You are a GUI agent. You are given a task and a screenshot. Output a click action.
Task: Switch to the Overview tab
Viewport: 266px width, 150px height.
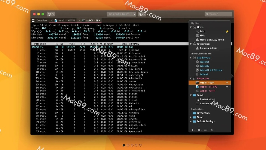point(40,20)
